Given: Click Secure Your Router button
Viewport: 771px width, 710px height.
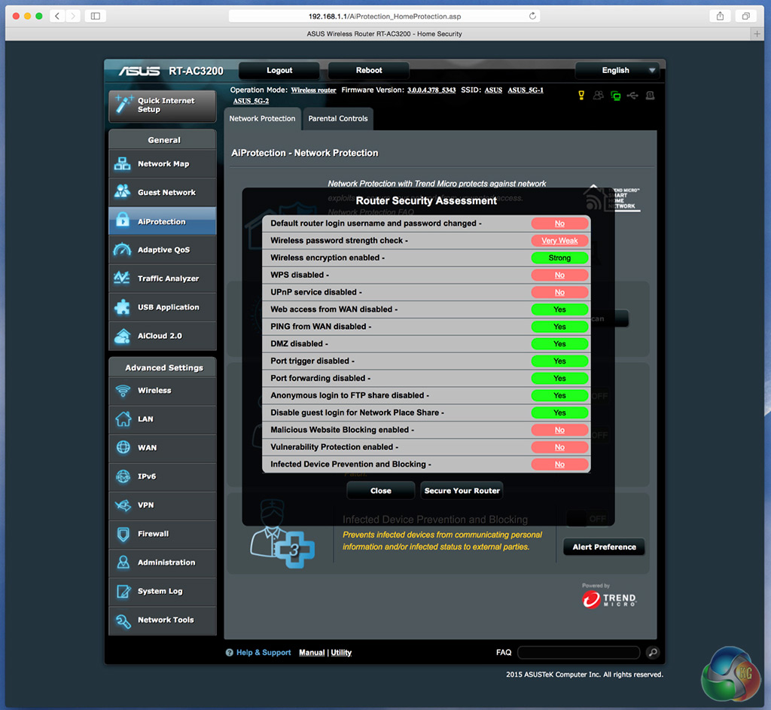Looking at the screenshot, I should tap(462, 491).
